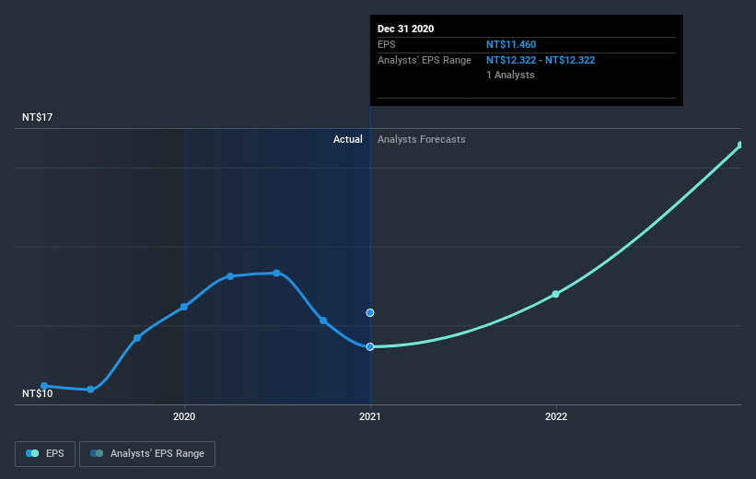Click the NT$17 y-axis label
Screen dimensions: 756x479
coord(37,117)
